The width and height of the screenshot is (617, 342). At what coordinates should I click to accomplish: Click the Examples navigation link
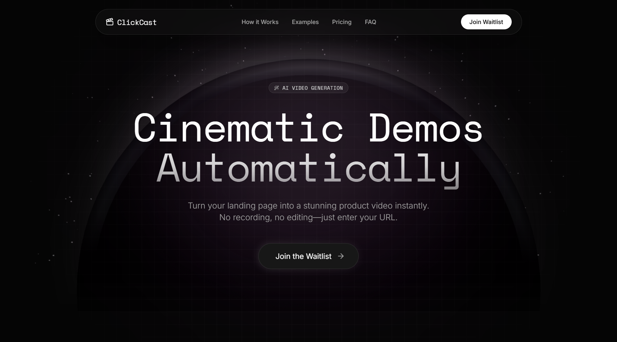point(305,22)
